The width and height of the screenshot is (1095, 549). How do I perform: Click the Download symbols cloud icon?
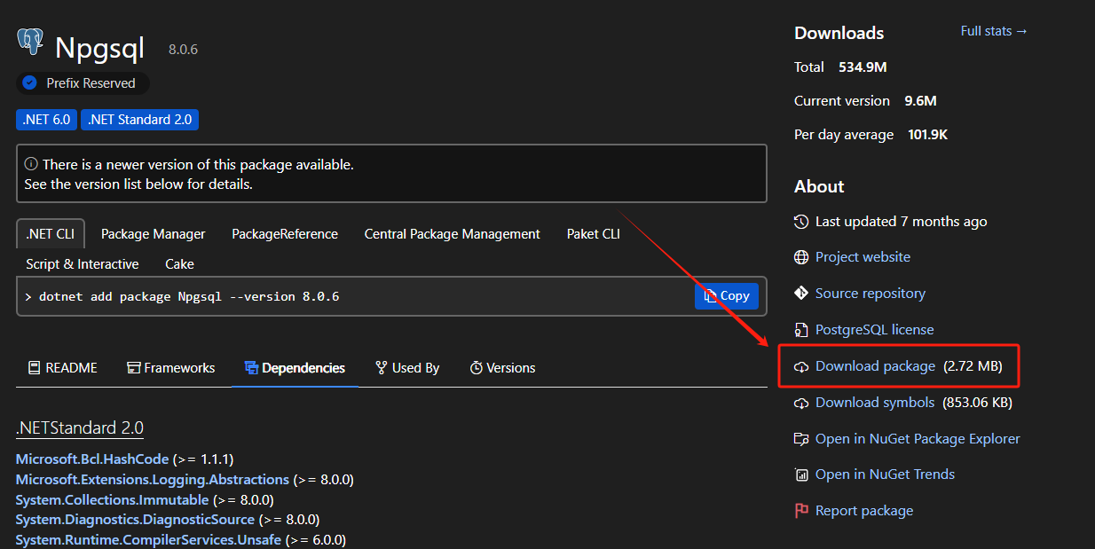[x=800, y=402]
